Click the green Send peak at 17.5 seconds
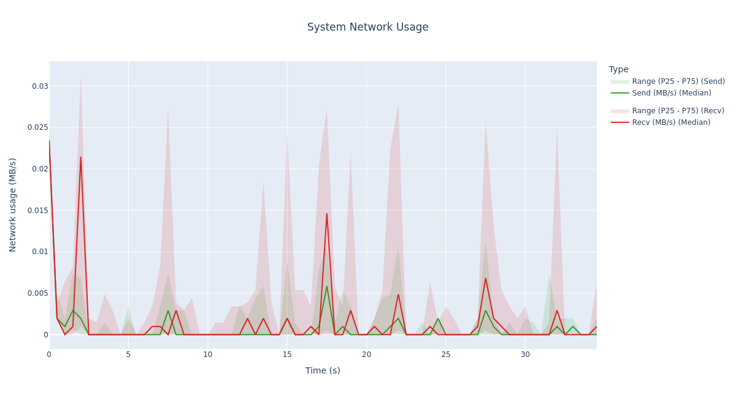Viewport: 736px width, 398px height. pyautogui.click(x=327, y=287)
